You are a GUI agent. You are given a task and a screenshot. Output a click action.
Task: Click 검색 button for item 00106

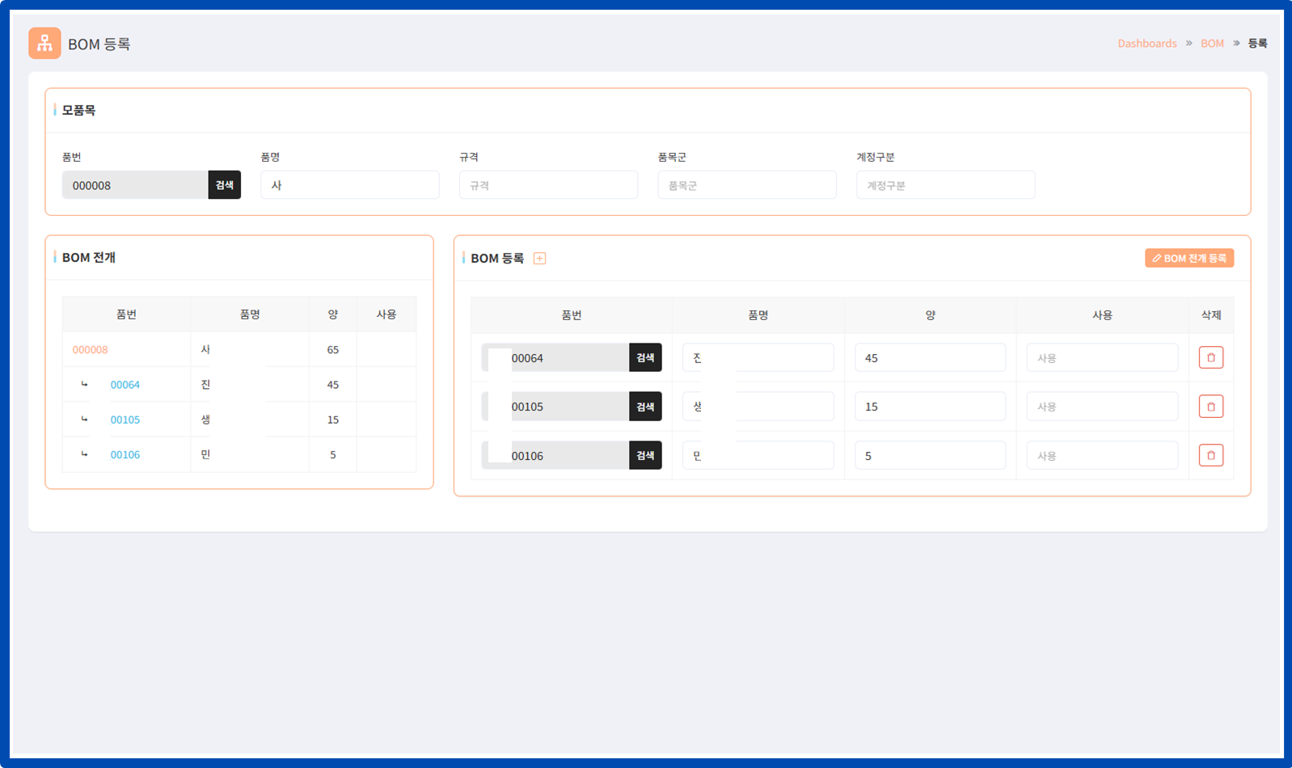coord(644,455)
